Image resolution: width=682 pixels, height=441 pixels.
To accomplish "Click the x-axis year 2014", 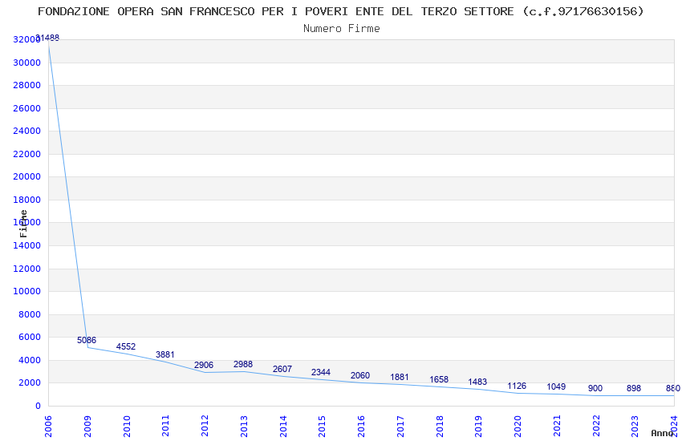I will 283,427.
